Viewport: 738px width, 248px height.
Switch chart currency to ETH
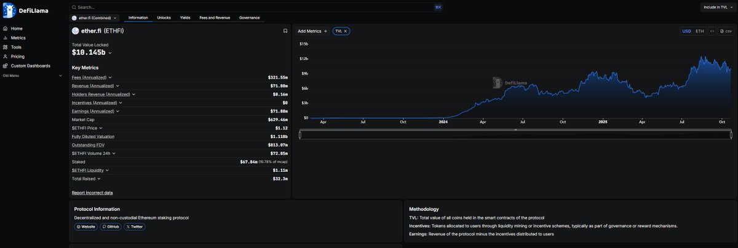[x=700, y=31]
